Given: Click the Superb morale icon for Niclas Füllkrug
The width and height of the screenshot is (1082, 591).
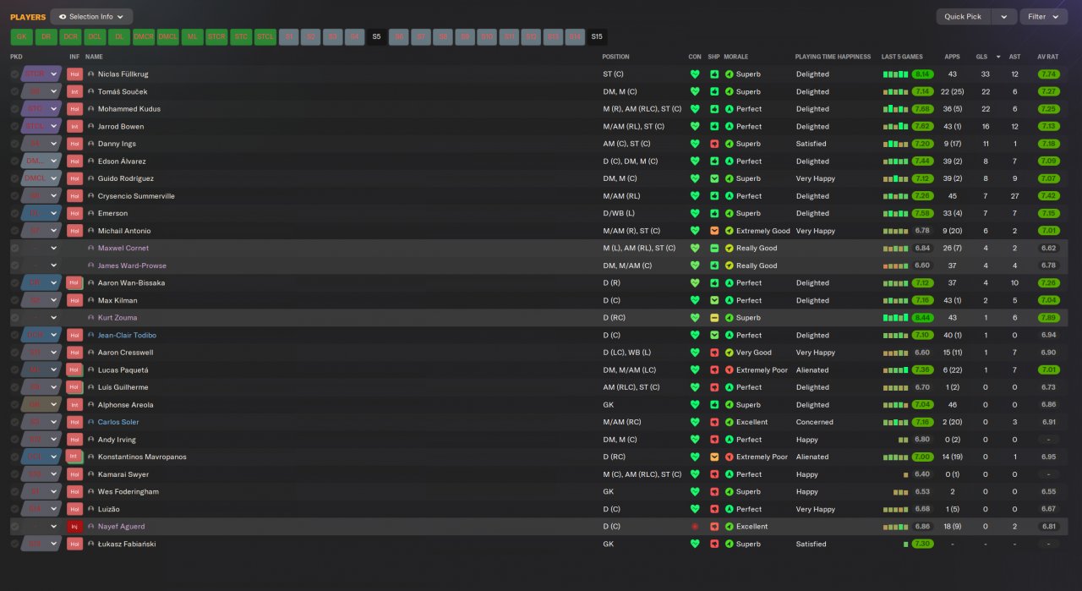Looking at the screenshot, I should 730,74.
